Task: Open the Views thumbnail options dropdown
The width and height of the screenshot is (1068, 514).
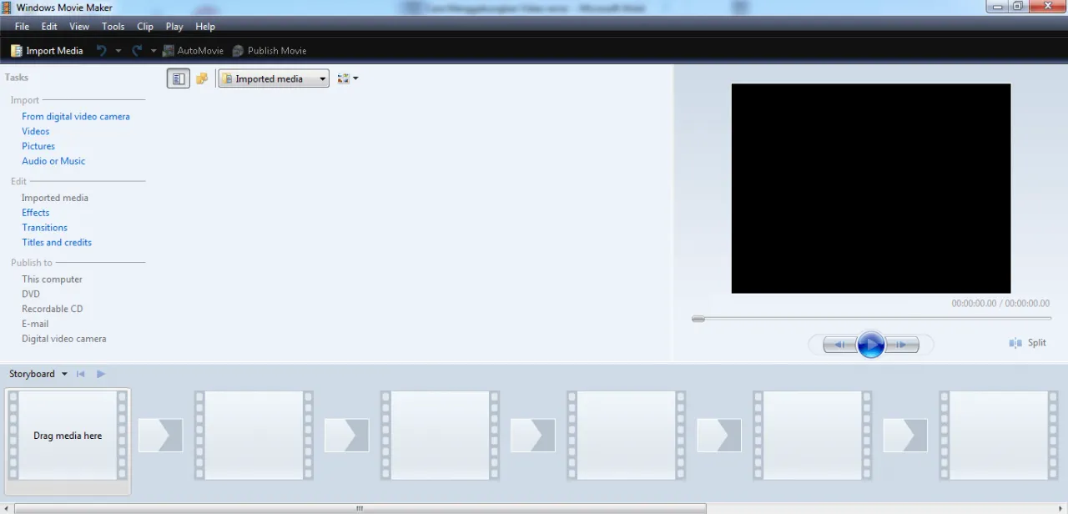Action: point(348,78)
